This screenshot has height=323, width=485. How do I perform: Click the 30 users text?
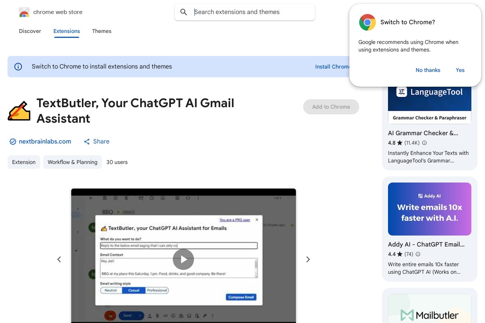click(x=117, y=162)
